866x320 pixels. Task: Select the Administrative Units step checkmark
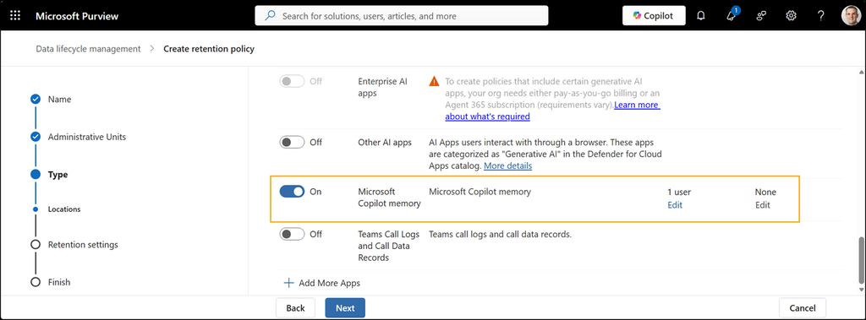click(36, 137)
